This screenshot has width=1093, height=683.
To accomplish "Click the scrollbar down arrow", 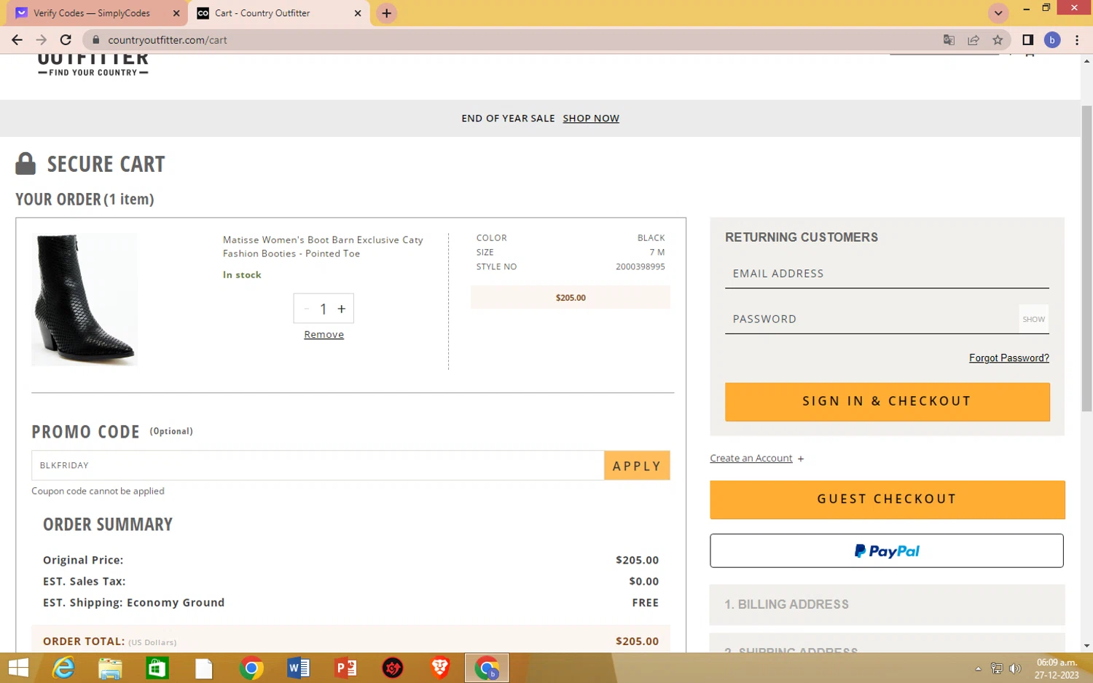I will 1086,646.
